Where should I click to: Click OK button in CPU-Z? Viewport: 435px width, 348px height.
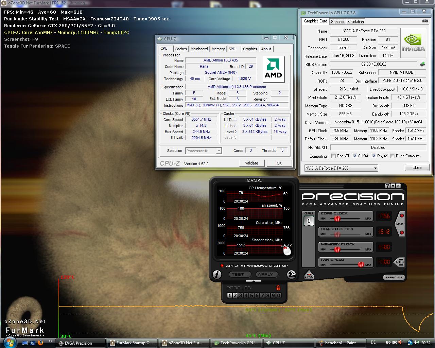coord(279,163)
